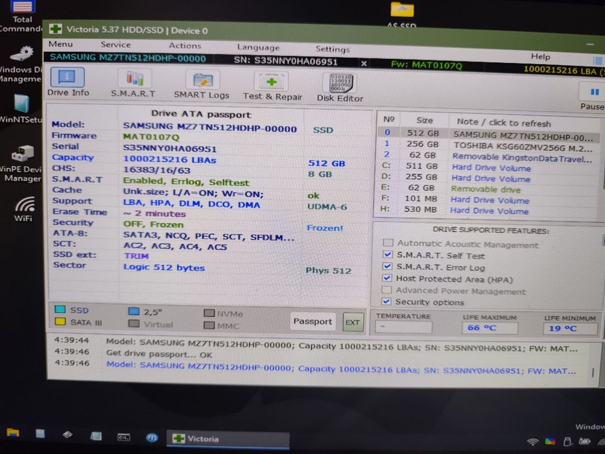Open the Disk Editor
Image resolution: width=605 pixels, height=454 pixels.
pos(340,88)
